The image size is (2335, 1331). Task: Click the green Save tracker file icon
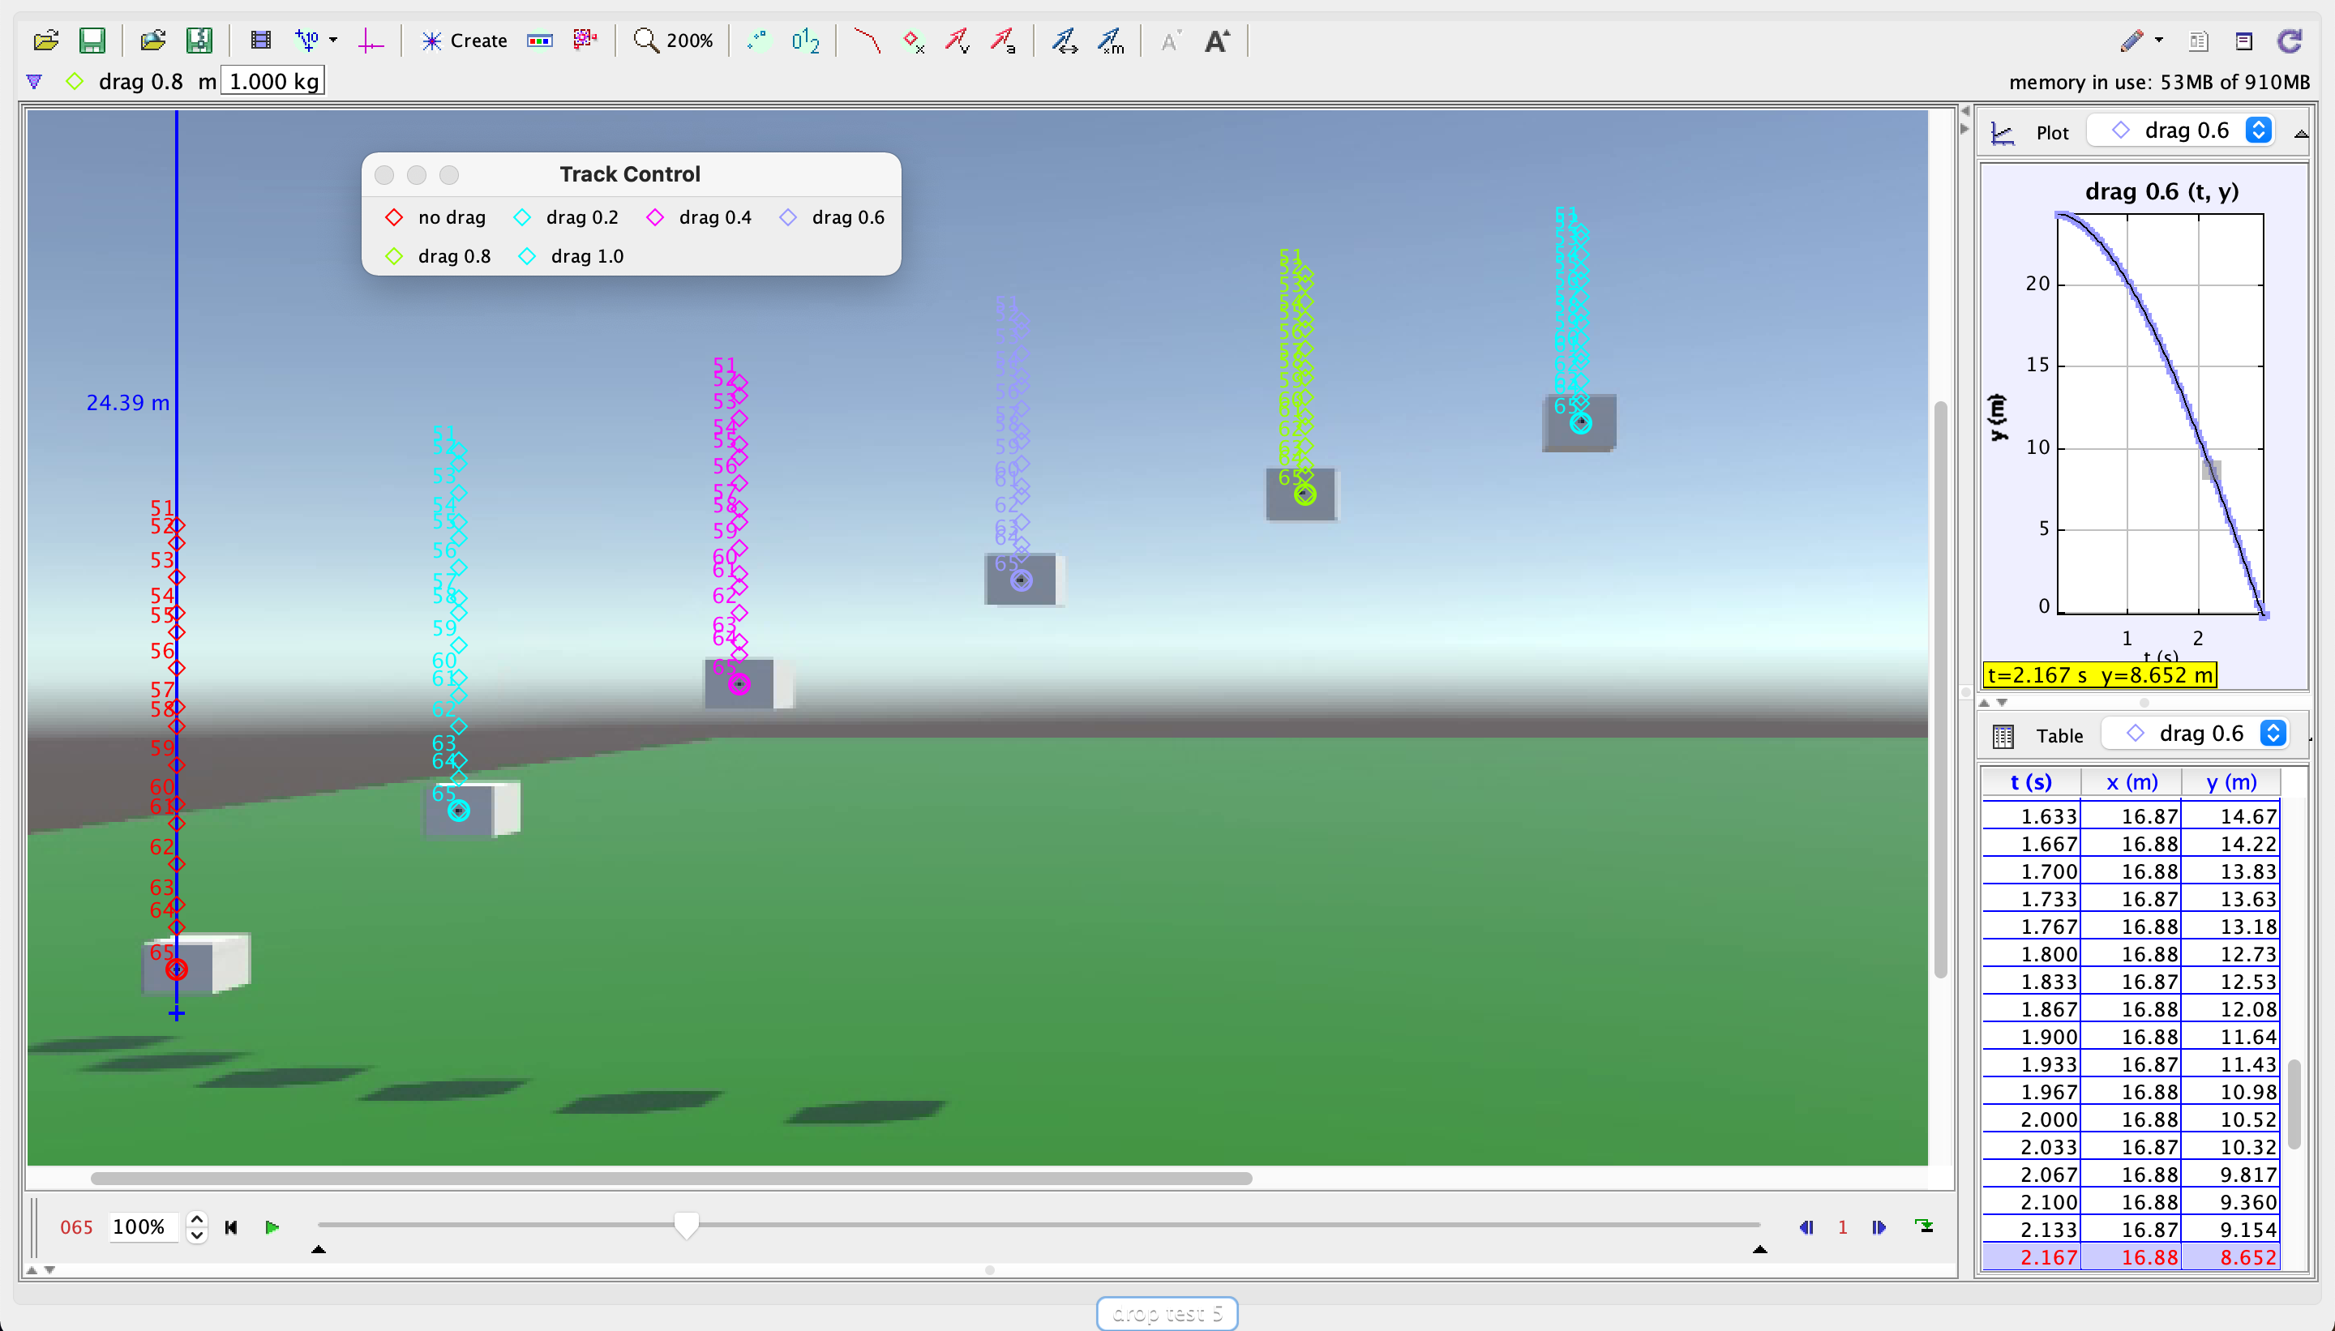(92, 41)
